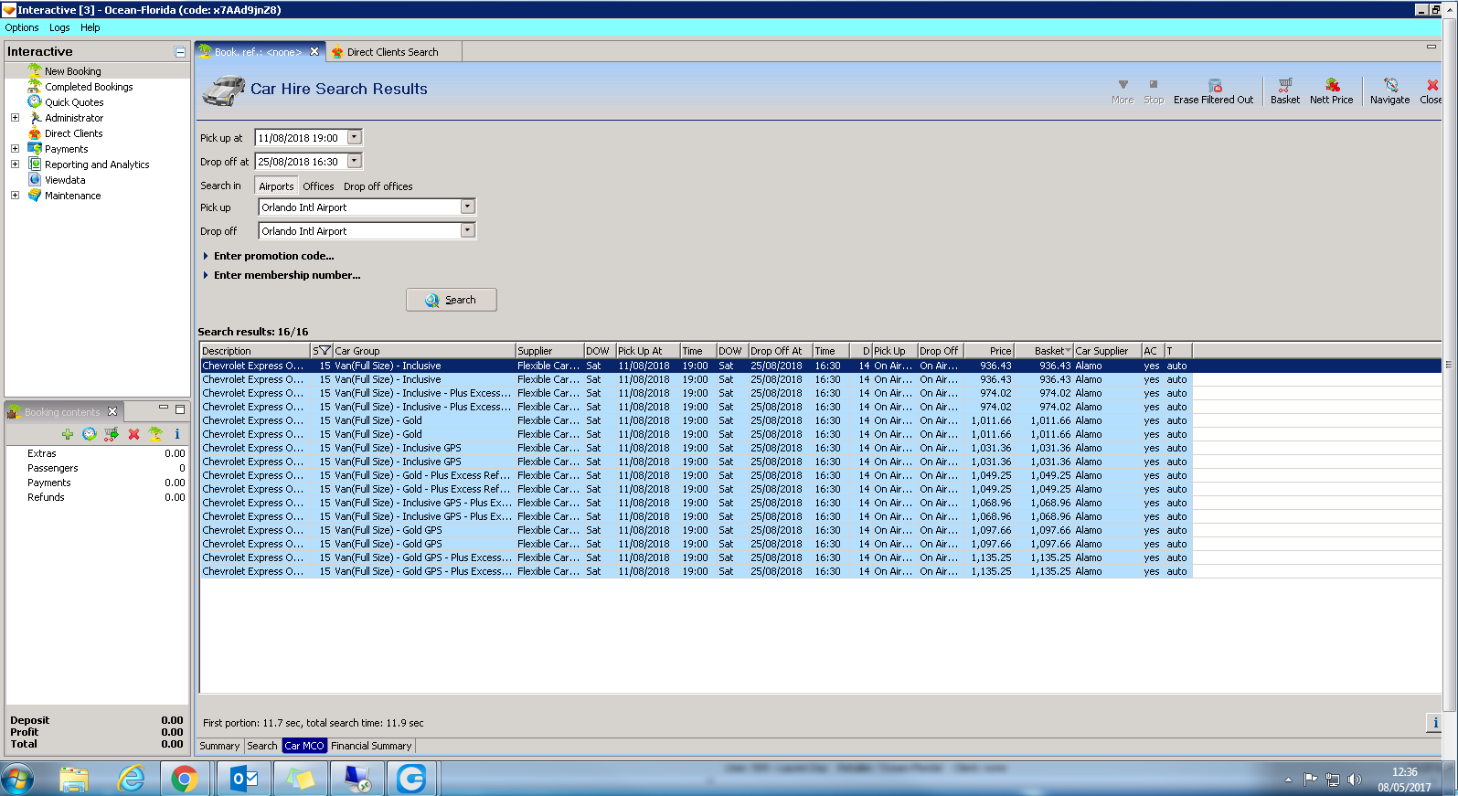The height and width of the screenshot is (796, 1458).
Task: Open the Help menu
Action: click(x=90, y=27)
